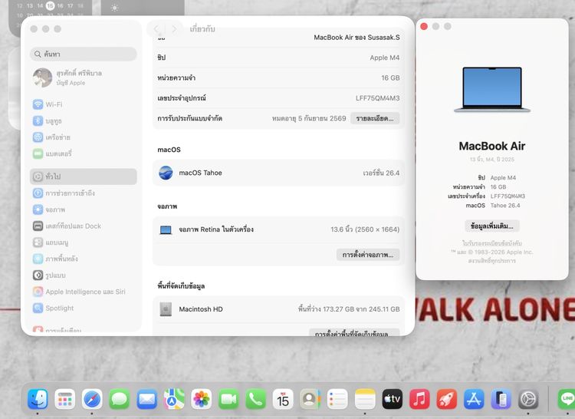Open Launchpad apps grid from the Dock
Screen dimensions: 575x419
(x=65, y=399)
